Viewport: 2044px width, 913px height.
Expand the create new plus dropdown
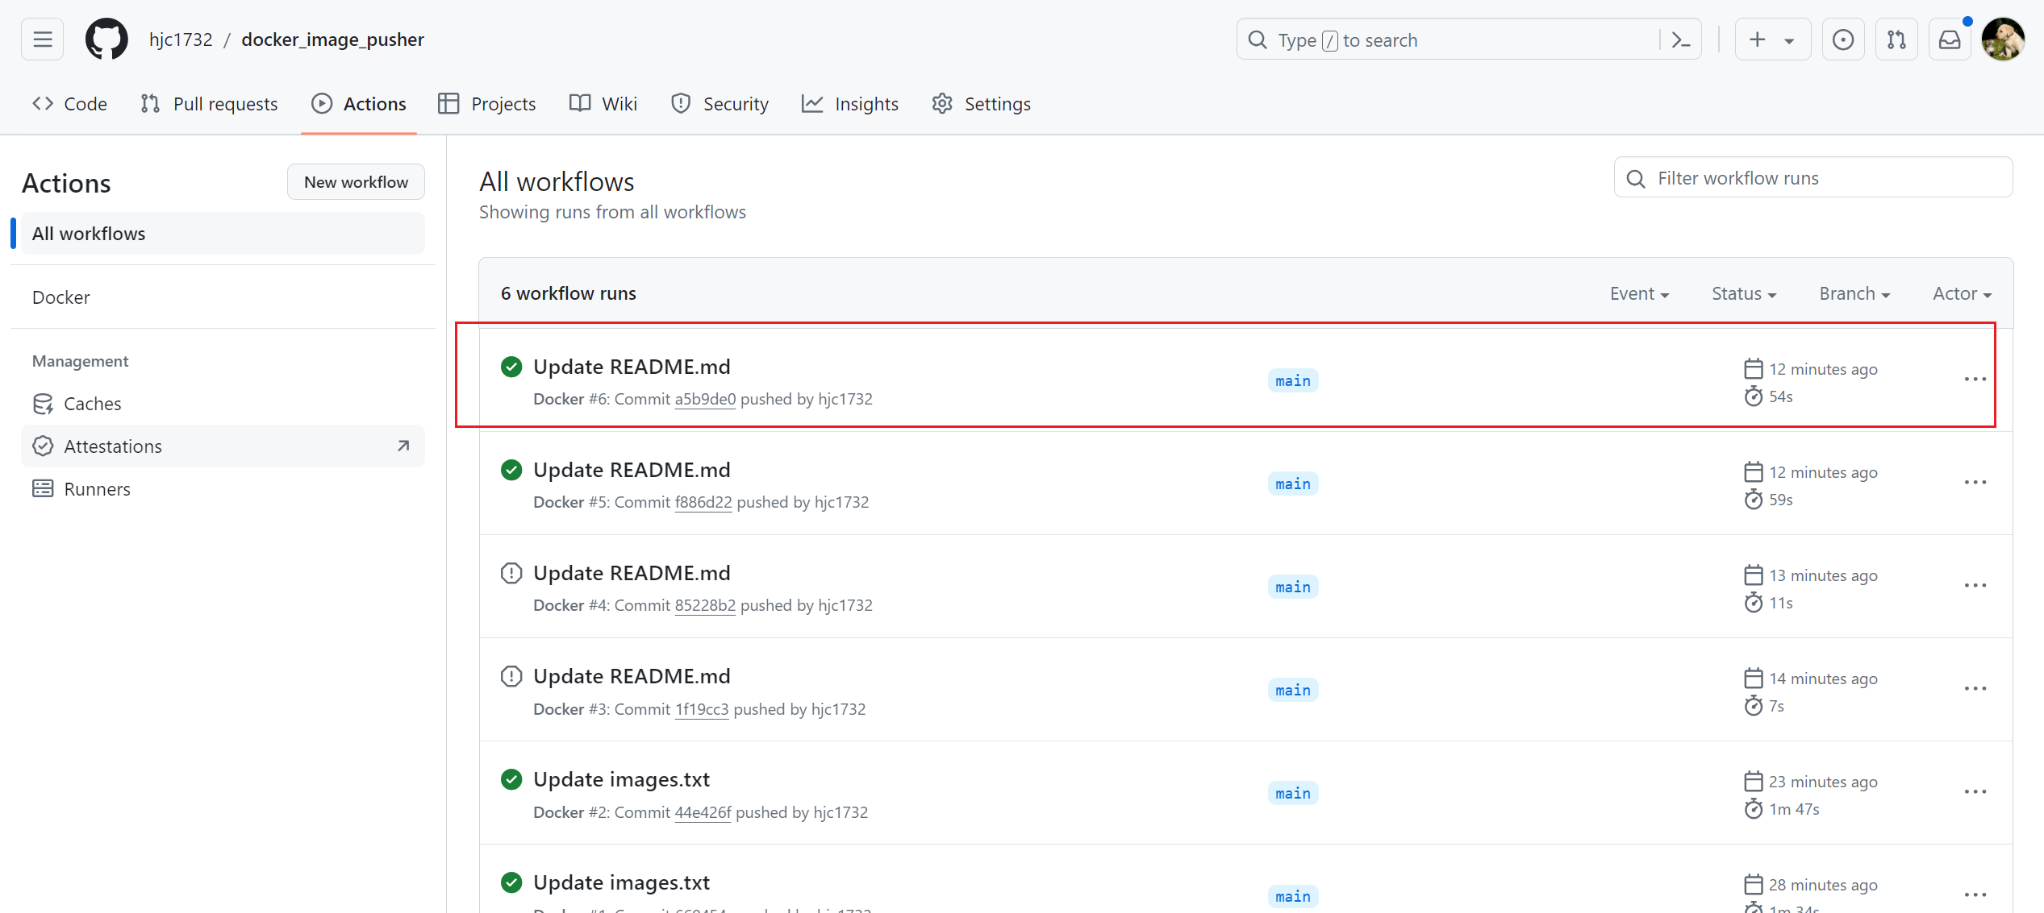(1771, 39)
